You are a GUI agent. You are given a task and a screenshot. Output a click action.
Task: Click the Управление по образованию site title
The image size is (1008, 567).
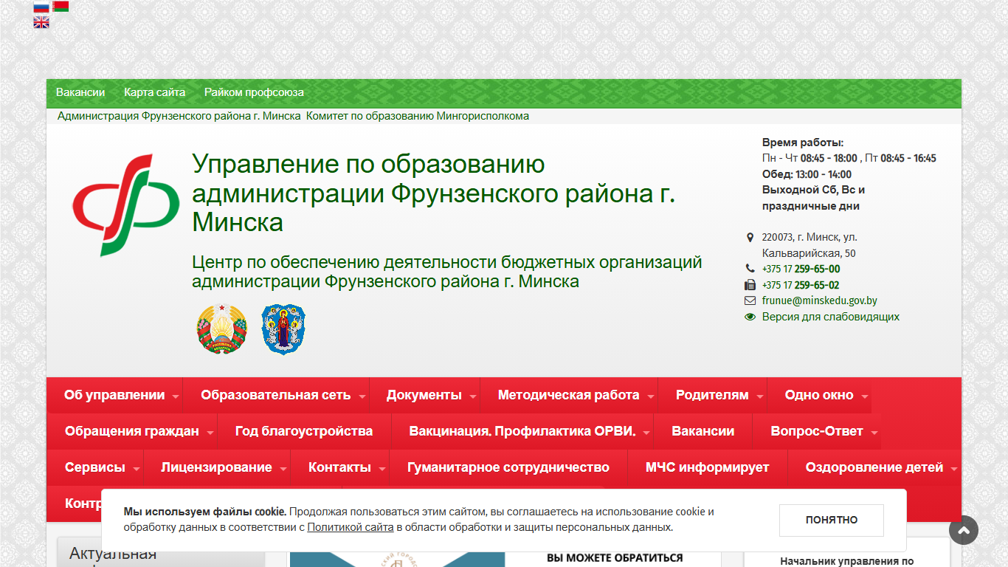pyautogui.click(x=434, y=193)
